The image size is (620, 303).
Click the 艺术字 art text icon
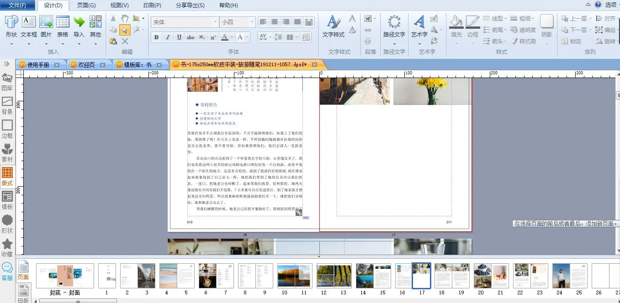tap(419, 22)
